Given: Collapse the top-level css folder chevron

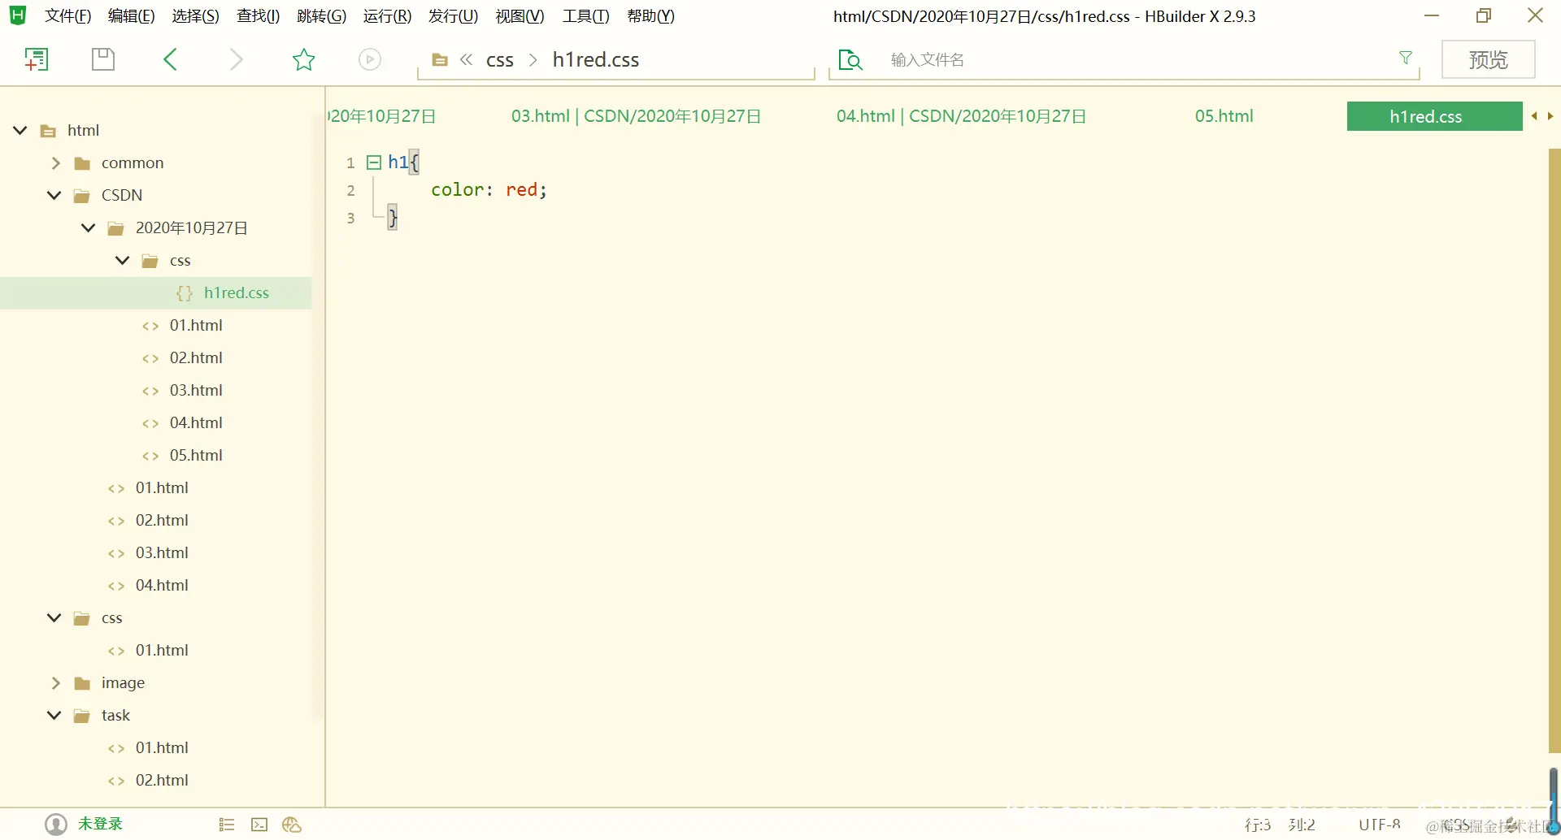Looking at the screenshot, I should point(54,617).
